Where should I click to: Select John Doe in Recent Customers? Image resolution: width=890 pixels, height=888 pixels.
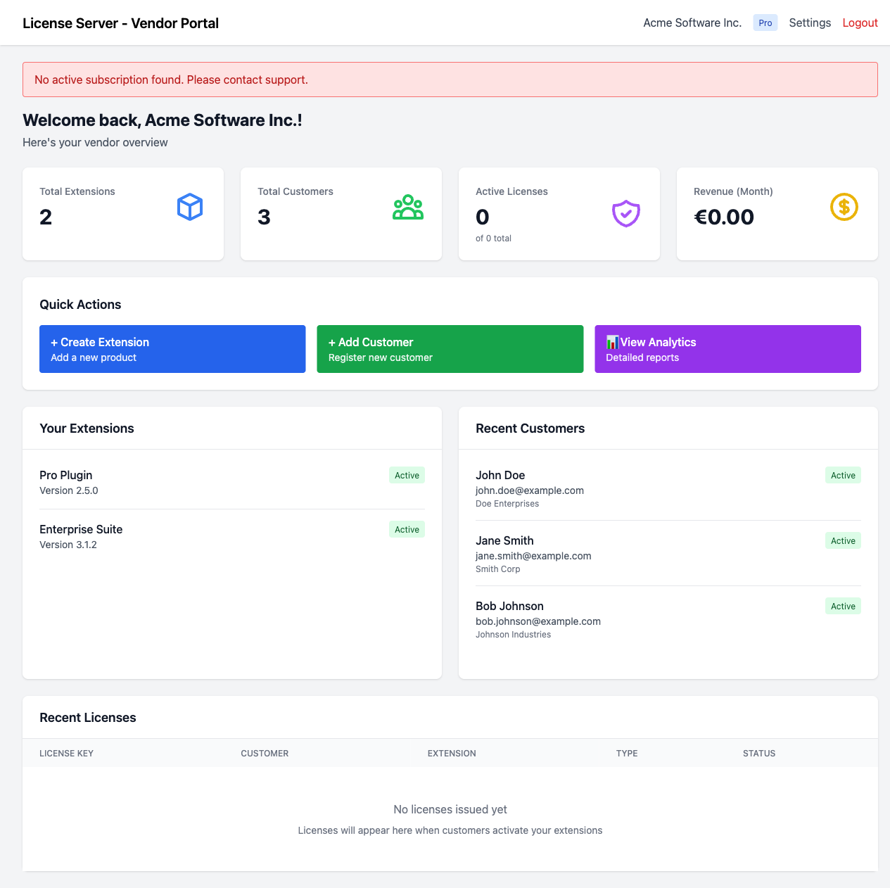pos(500,475)
